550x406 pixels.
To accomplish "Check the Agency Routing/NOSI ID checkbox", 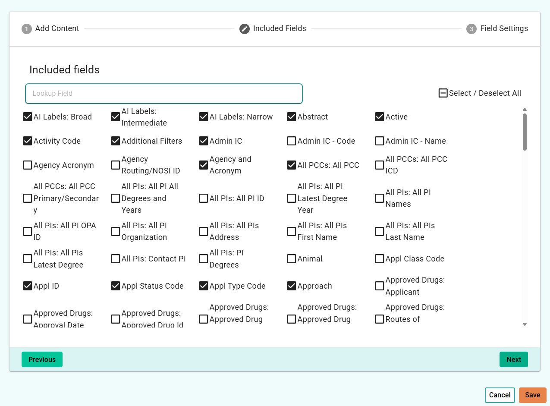I will [x=116, y=165].
